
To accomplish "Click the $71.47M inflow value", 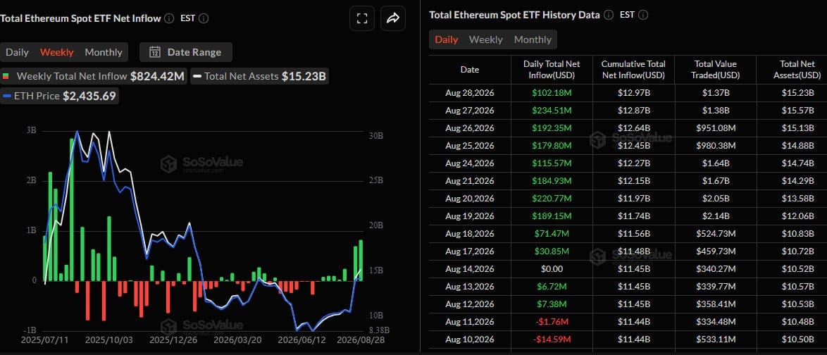I will pyautogui.click(x=552, y=234).
